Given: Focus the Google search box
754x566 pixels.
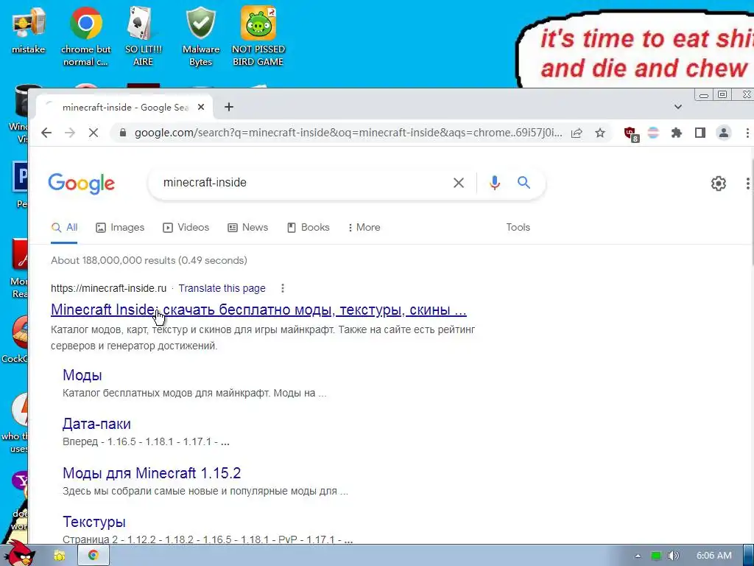Looking at the screenshot, I should pyautogui.click(x=303, y=183).
